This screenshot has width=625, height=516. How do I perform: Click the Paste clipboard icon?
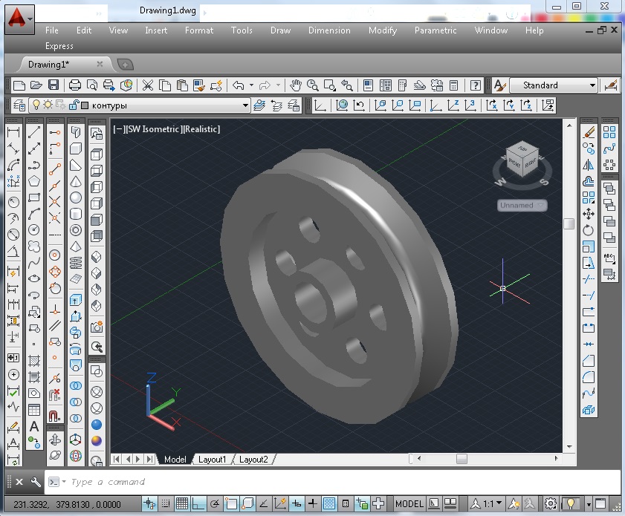tap(182, 85)
